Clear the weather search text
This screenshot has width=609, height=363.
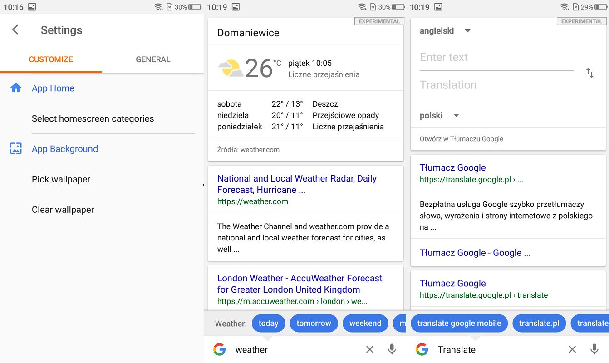click(x=370, y=349)
